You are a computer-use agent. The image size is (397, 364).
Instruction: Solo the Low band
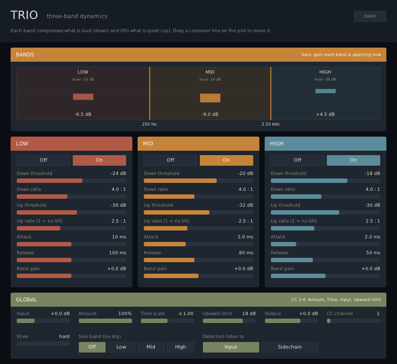point(122,347)
